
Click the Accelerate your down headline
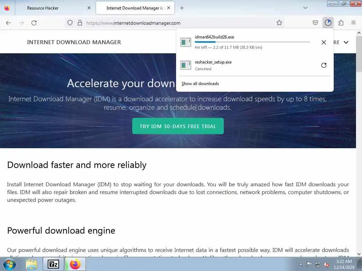pos(121,83)
